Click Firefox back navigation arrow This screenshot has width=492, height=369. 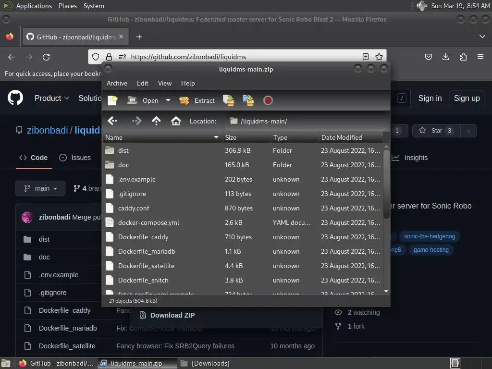pyautogui.click(x=12, y=57)
